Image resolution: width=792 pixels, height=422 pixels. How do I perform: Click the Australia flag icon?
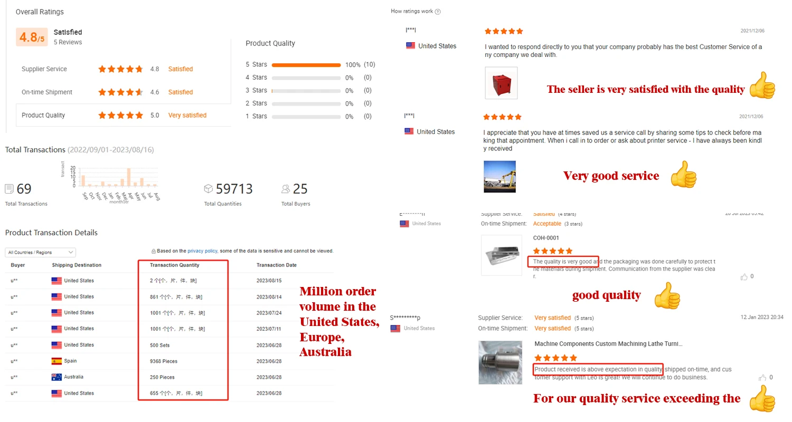(x=56, y=377)
